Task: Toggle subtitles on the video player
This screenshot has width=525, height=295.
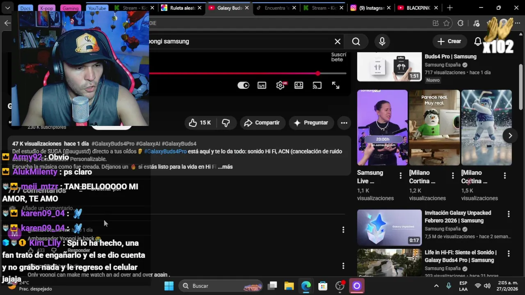Action: pos(262,85)
